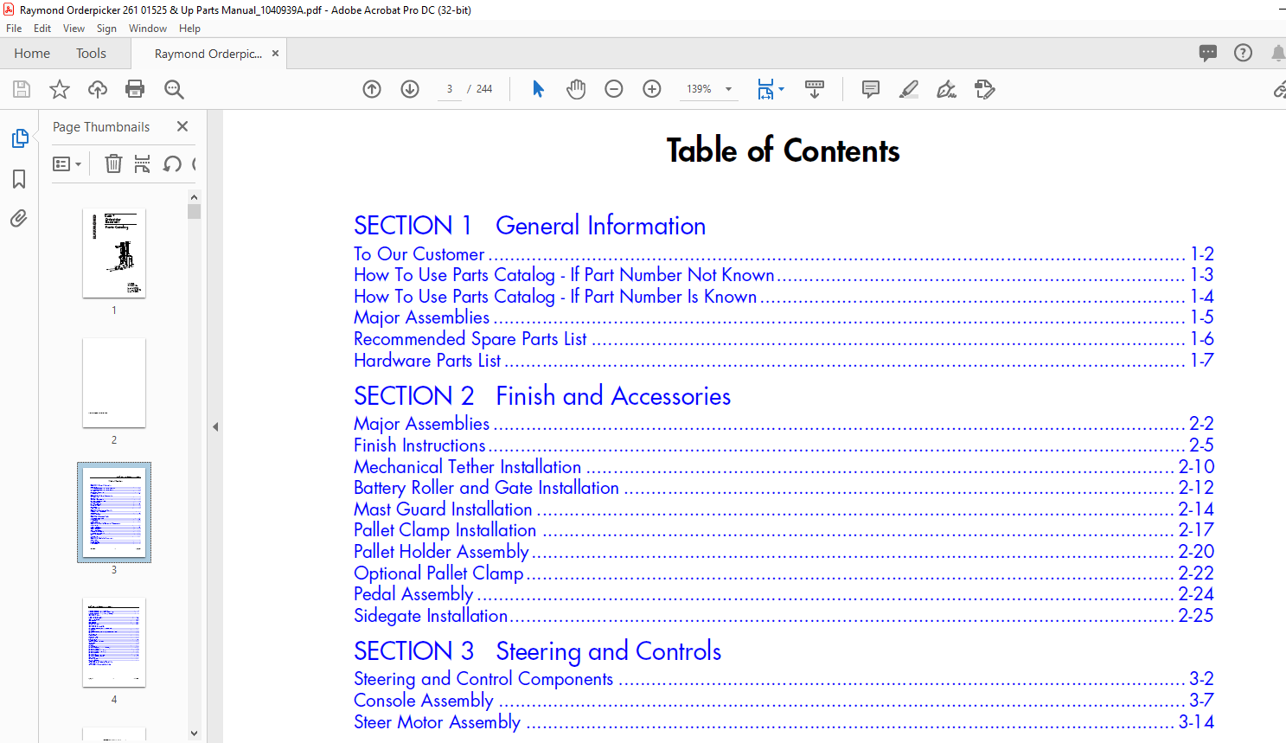Activate the Selection arrow tool
Viewport: 1286px width, 743px height.
pos(538,89)
